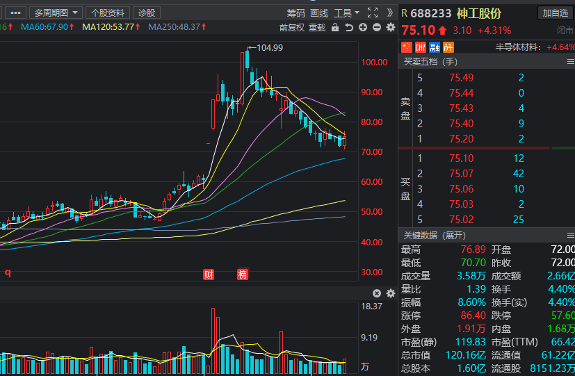
Task: Click the 科 STAR board badge
Action: point(448,47)
